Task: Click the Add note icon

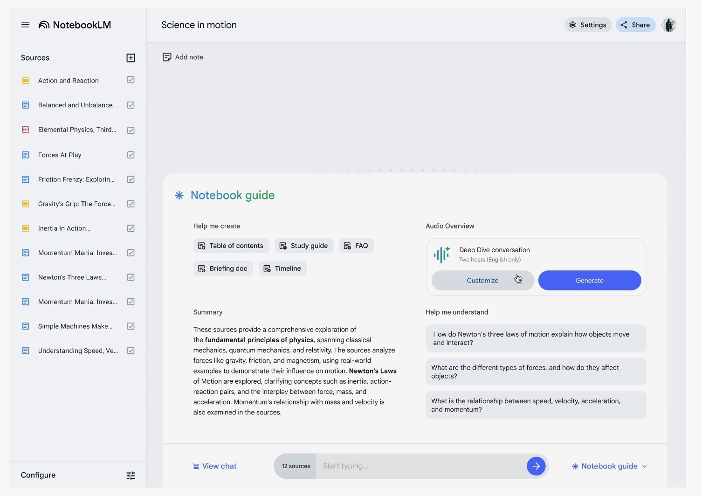Action: tap(167, 57)
